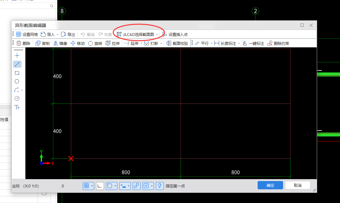
Task: Click the 拉伸 stretch tool
Action: (113, 43)
